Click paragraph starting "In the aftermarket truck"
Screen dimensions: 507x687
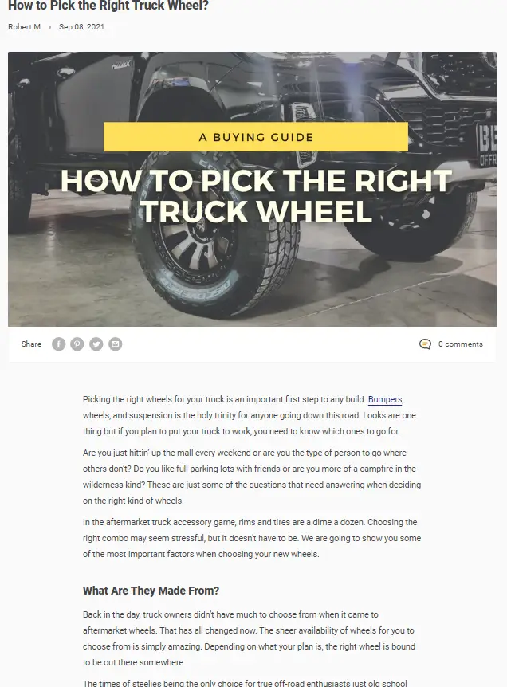coord(252,538)
